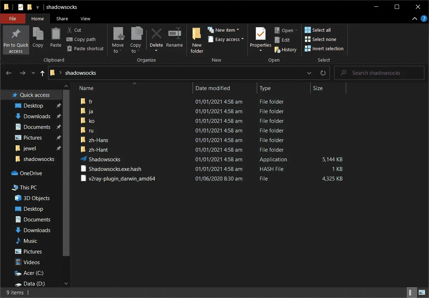Open jewel folder in Quick access
The height and width of the screenshot is (298, 429).
(x=30, y=148)
